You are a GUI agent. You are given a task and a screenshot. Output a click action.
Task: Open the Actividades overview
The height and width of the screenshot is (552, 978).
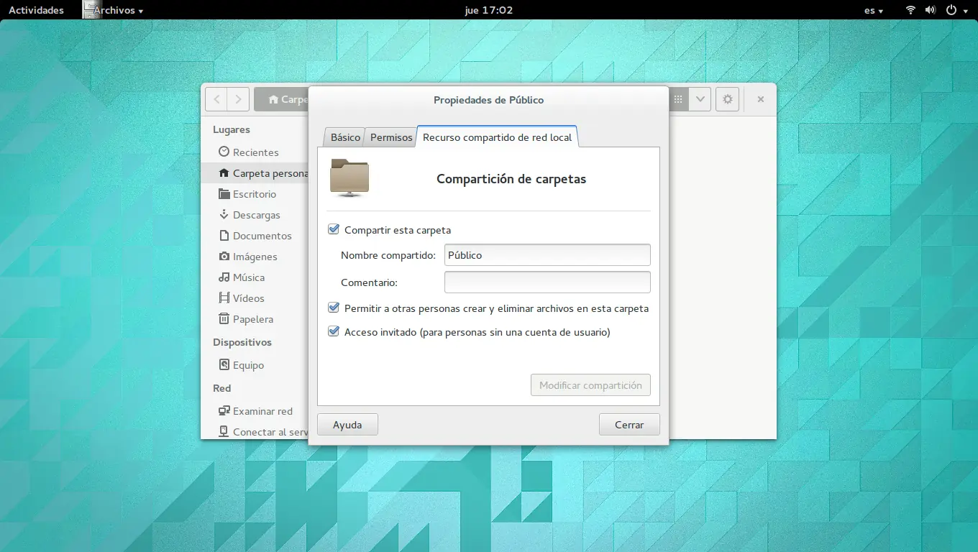(36, 10)
